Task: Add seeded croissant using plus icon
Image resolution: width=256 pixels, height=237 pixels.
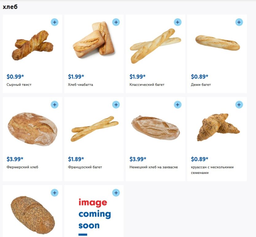Action: 239,105
